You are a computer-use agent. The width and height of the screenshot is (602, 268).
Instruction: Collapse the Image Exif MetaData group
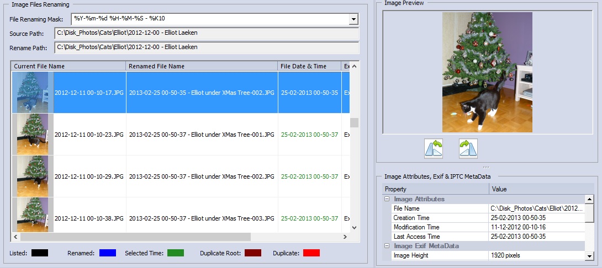point(387,246)
